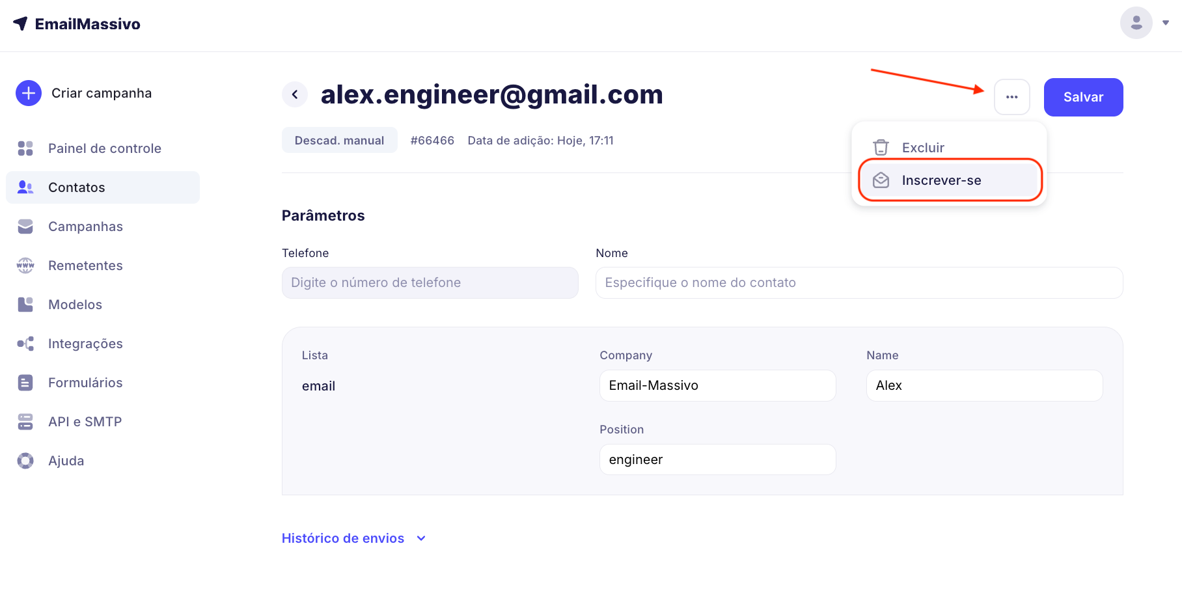Click the Campanhas envelope icon

(25, 226)
